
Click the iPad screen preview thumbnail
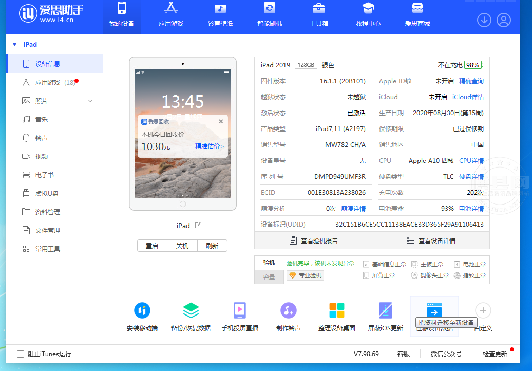pyautogui.click(x=182, y=134)
